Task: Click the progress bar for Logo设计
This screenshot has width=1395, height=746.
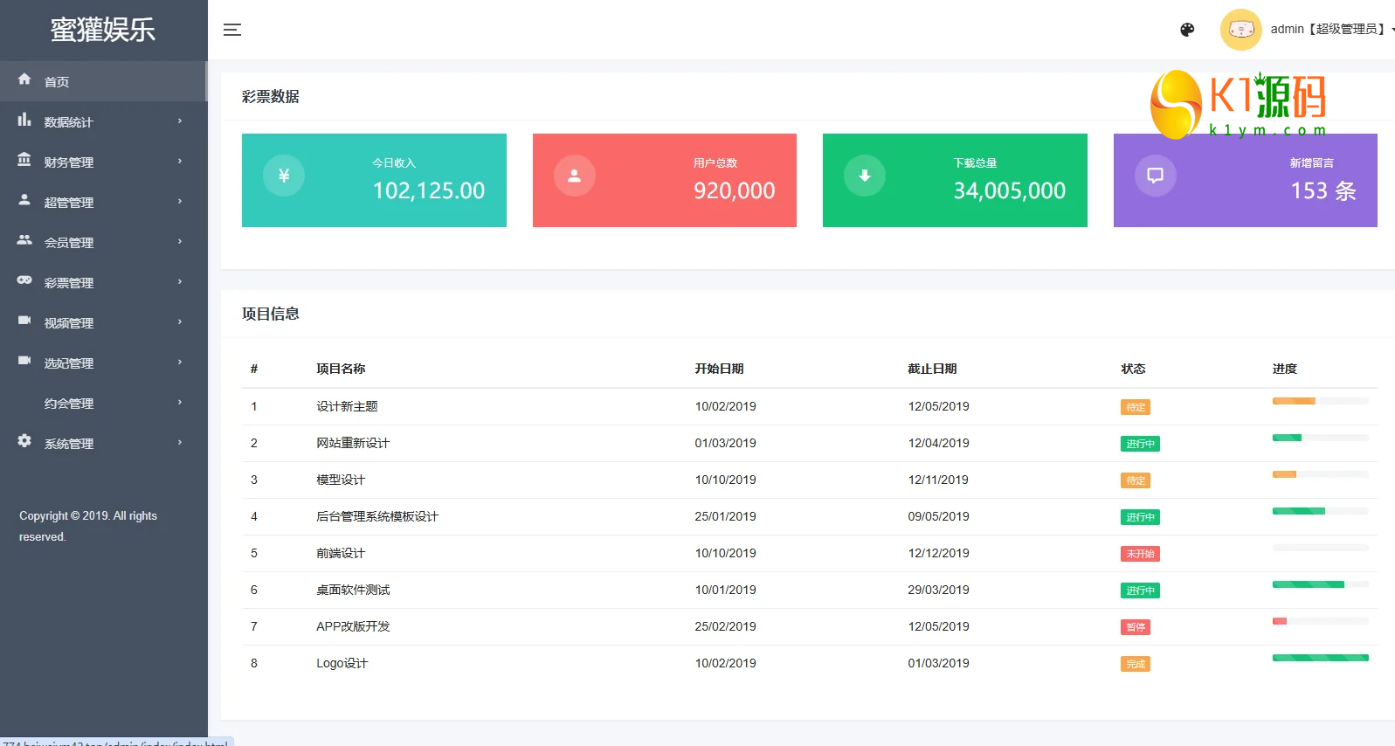Action: [1321, 658]
